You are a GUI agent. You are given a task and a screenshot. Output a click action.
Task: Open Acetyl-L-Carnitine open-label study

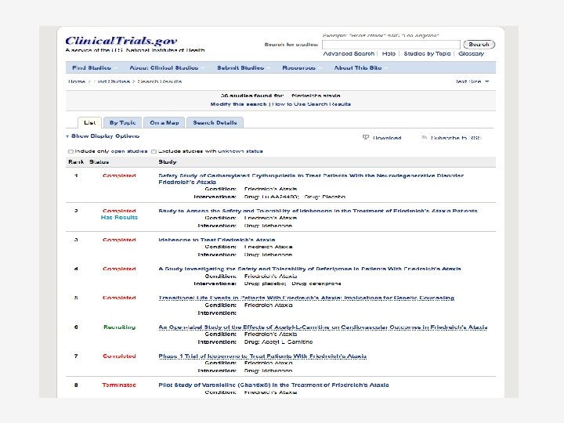pyautogui.click(x=323, y=327)
